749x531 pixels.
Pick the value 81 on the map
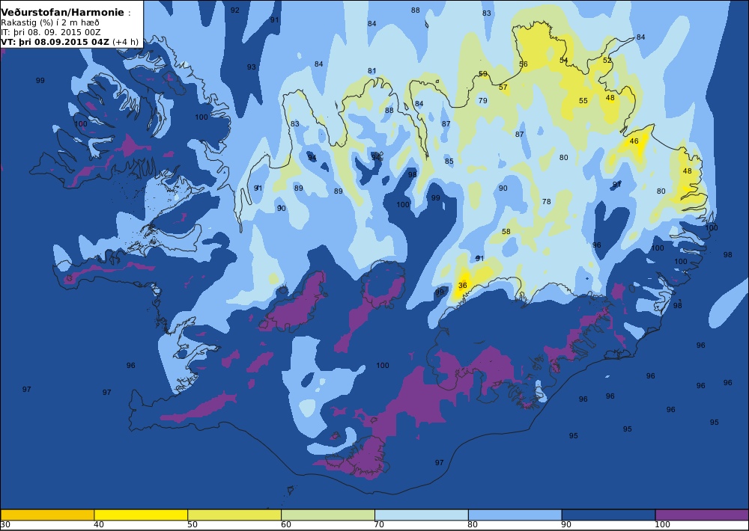pyautogui.click(x=372, y=70)
